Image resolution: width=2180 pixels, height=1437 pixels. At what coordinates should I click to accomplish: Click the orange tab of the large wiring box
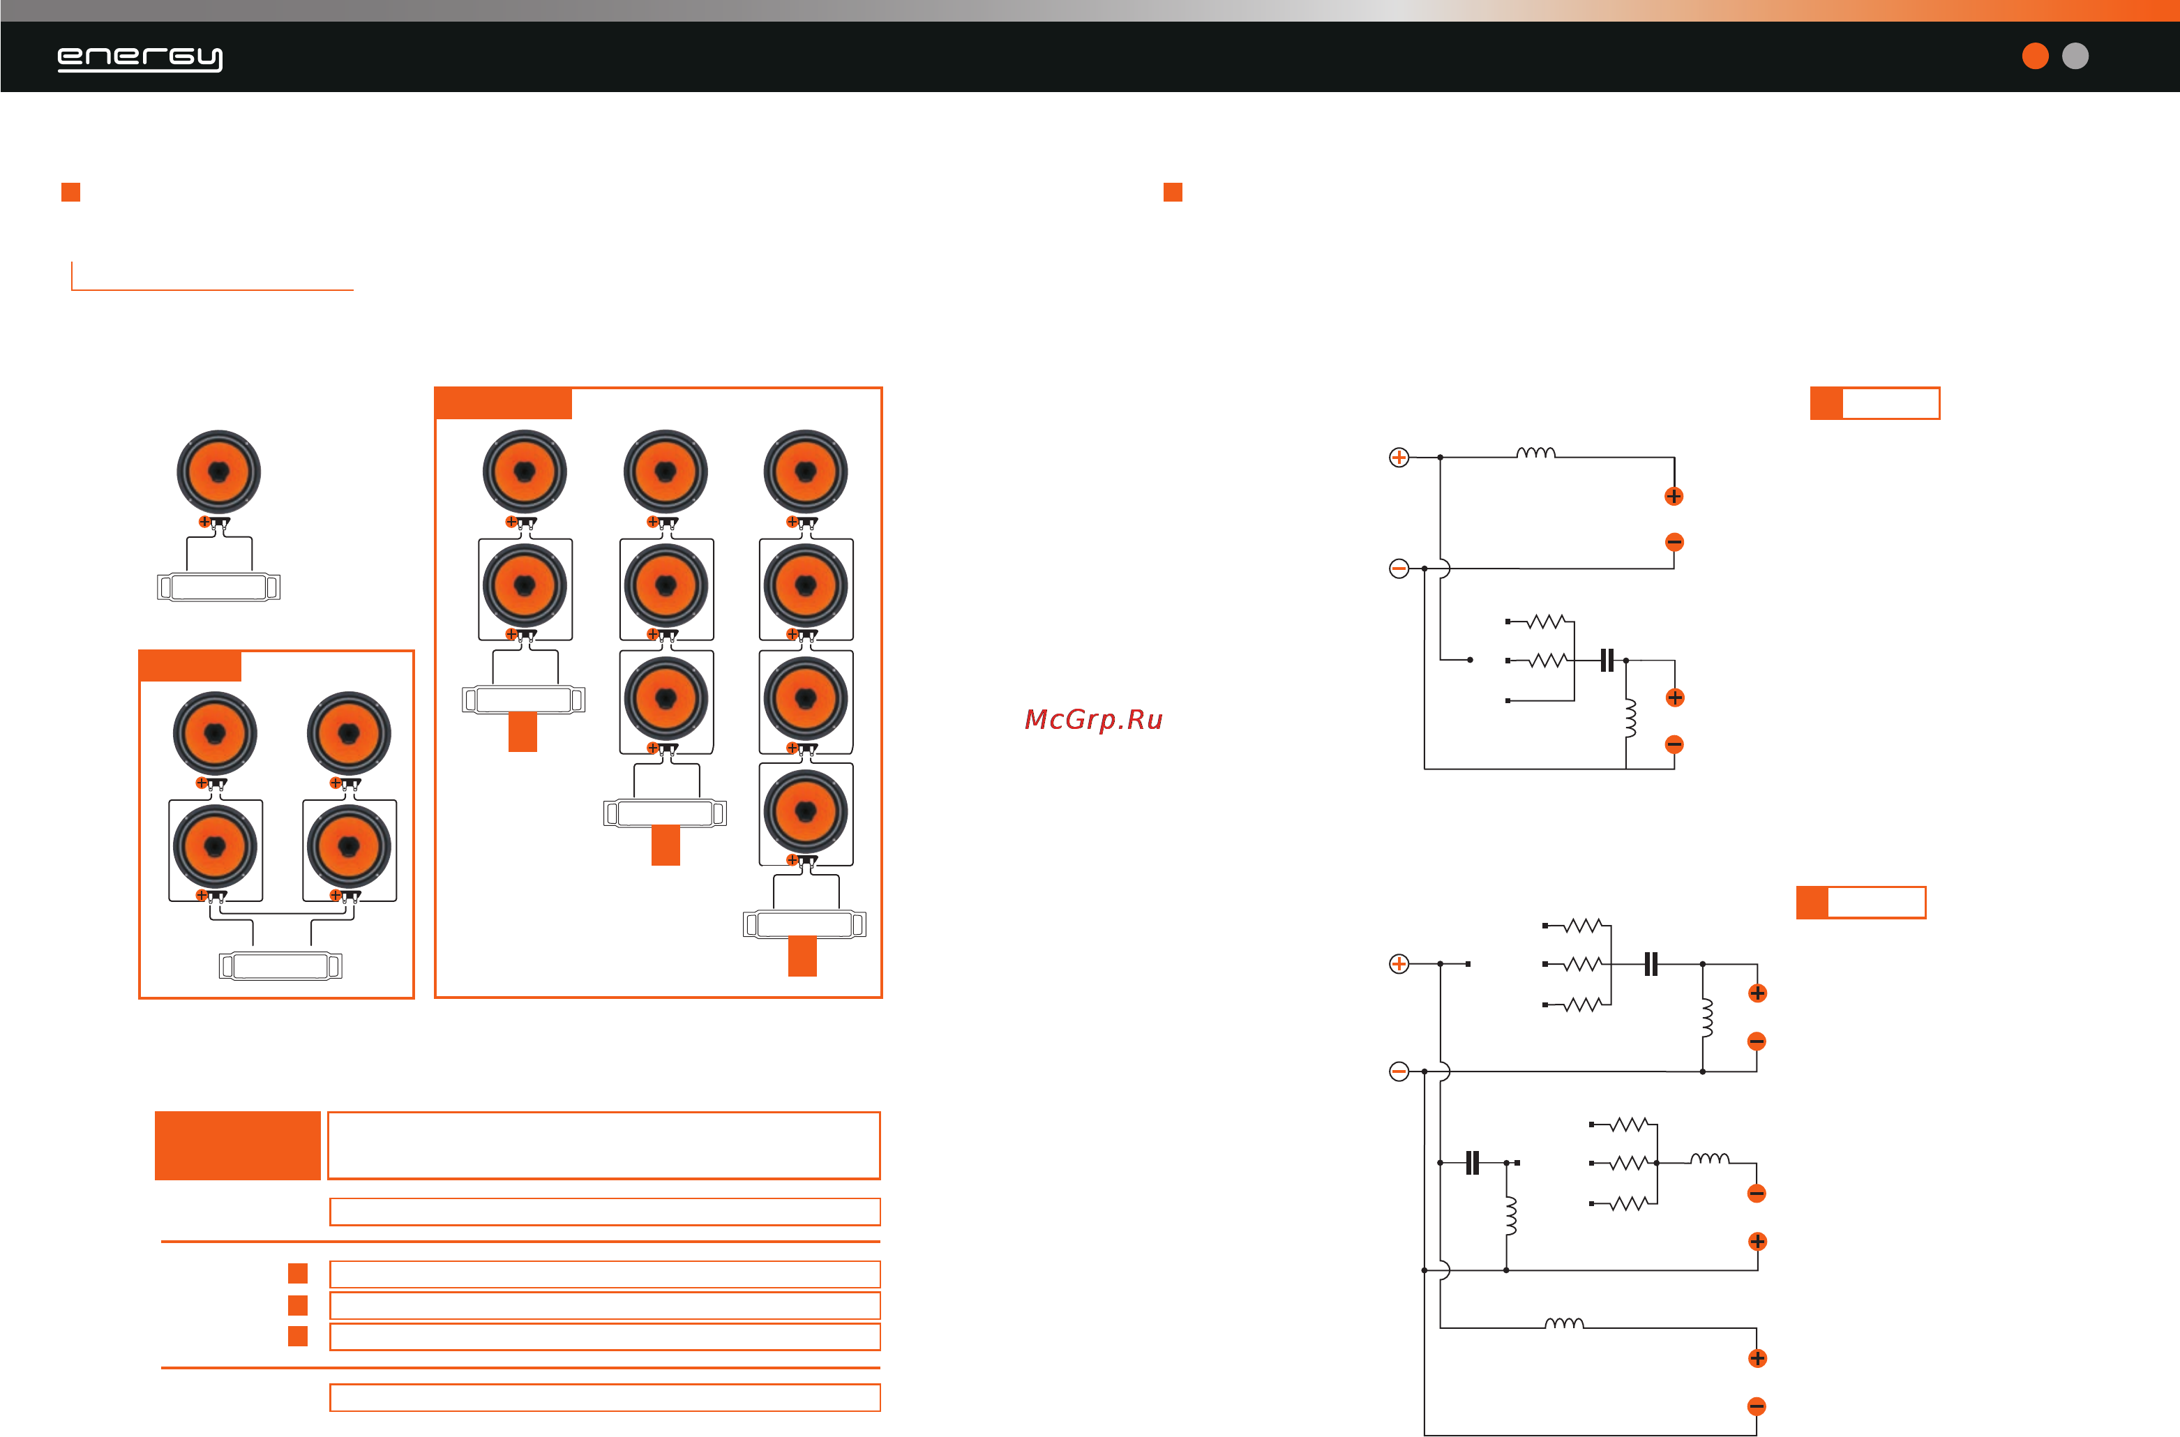[504, 404]
